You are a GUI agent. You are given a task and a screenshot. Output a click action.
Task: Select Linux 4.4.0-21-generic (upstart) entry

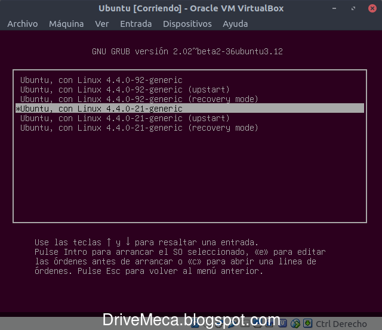point(190,118)
